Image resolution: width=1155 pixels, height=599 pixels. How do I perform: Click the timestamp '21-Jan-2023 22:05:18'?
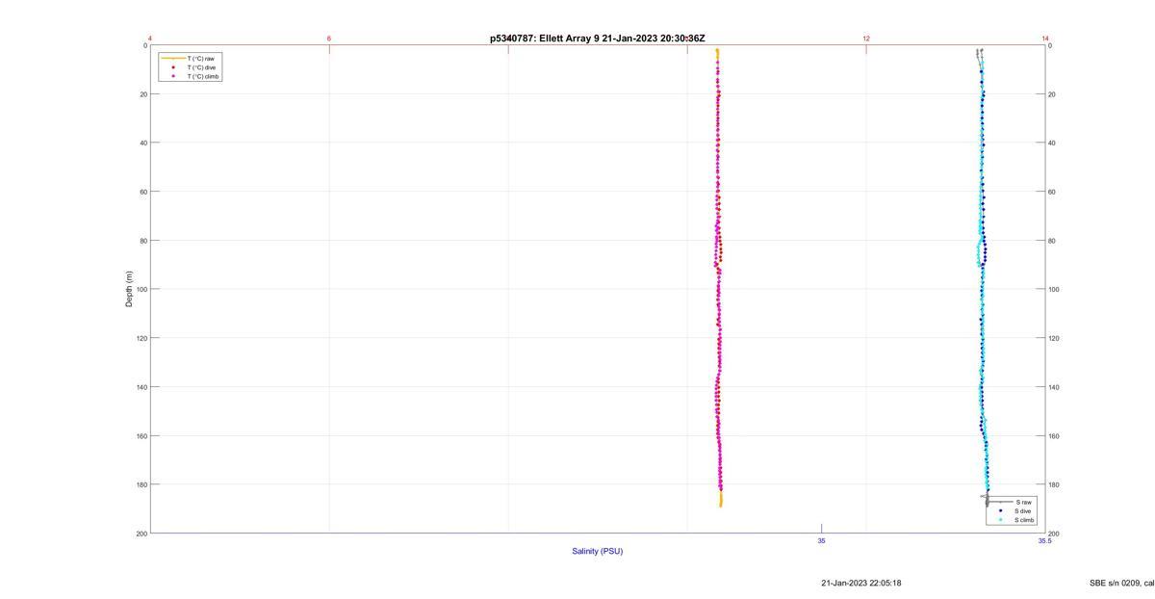(861, 583)
